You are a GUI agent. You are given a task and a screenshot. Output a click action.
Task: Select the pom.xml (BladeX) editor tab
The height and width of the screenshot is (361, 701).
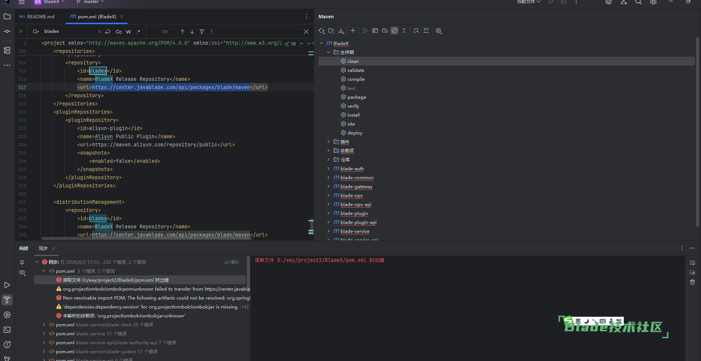(x=97, y=16)
